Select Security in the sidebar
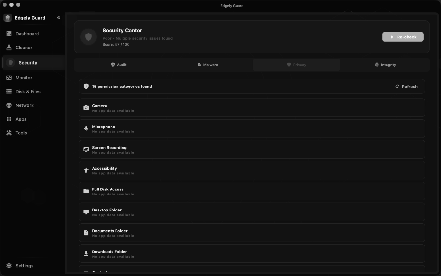The width and height of the screenshot is (441, 276). 33,63
